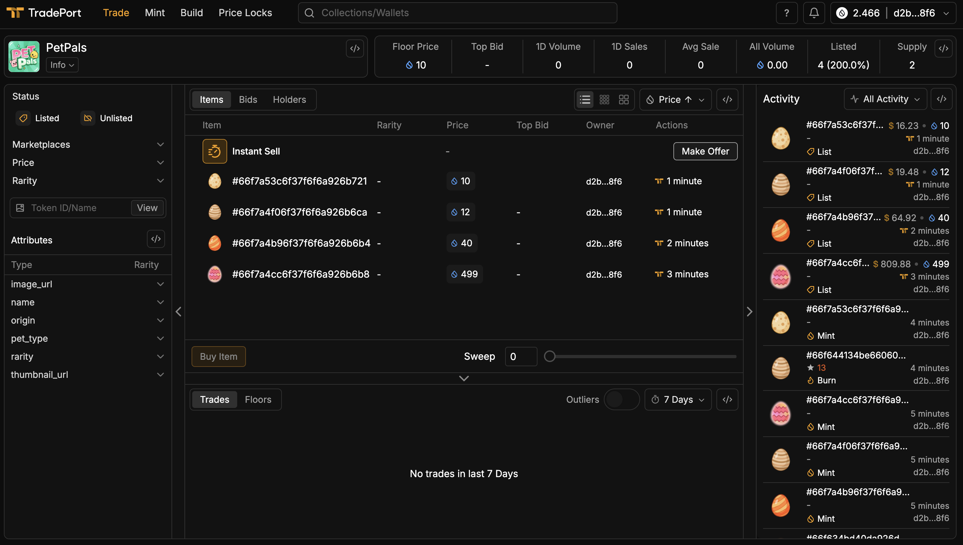
Task: Switch to the Holders tab
Action: pyautogui.click(x=289, y=100)
